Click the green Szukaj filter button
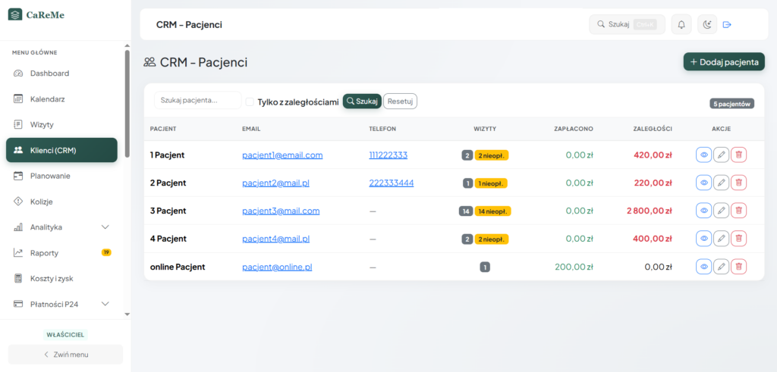This screenshot has width=777, height=372. coord(362,101)
